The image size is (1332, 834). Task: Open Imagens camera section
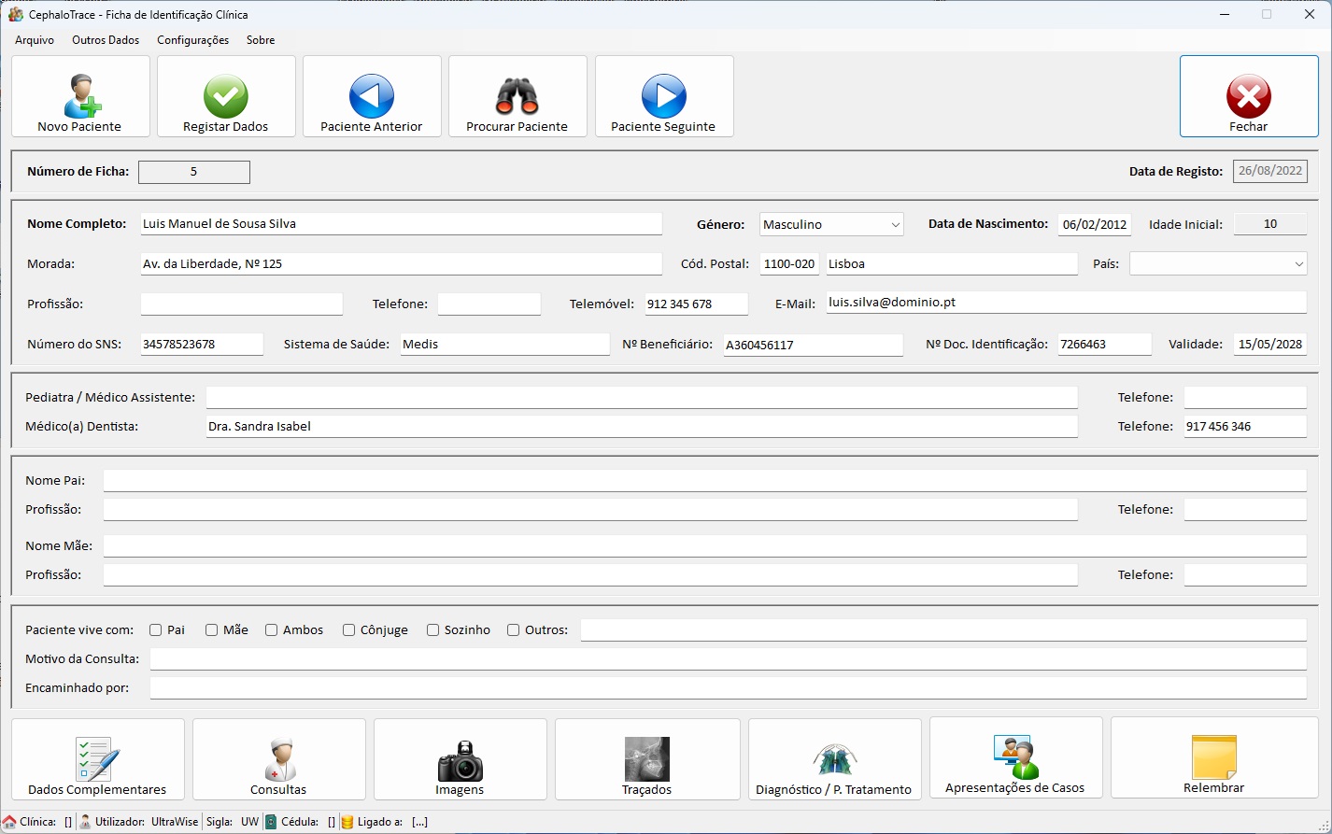pos(460,759)
